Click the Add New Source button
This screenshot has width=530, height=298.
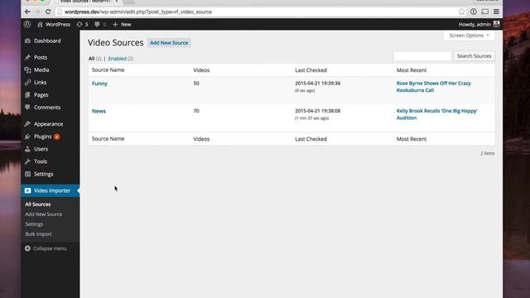[169, 43]
